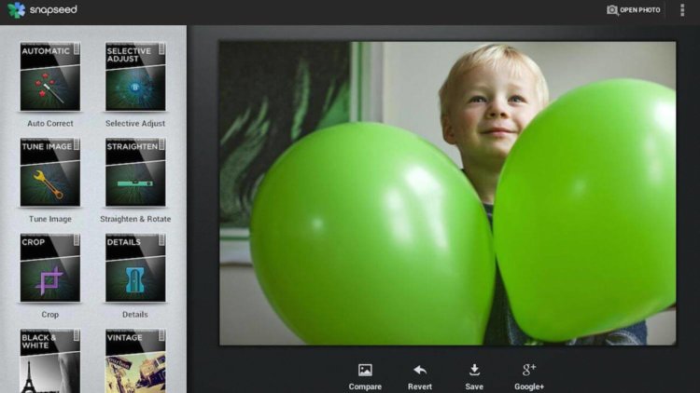Open the three-dot overflow menu
The height and width of the screenshot is (393, 700).
tap(682, 10)
